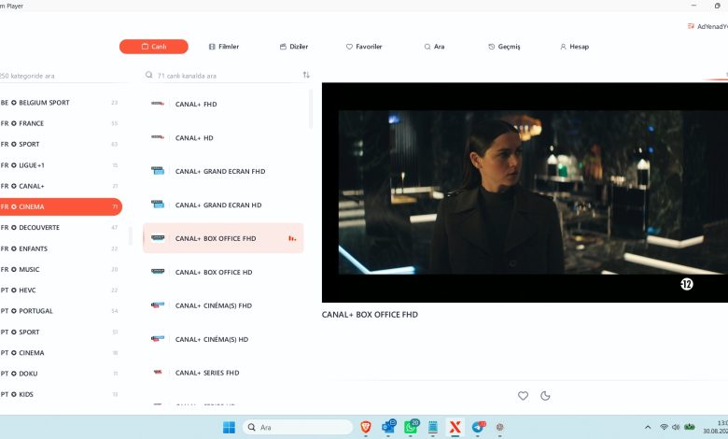Screen dimensions: 728x439
Task: Click the CANAL+ HD channel logo
Action: [158, 137]
